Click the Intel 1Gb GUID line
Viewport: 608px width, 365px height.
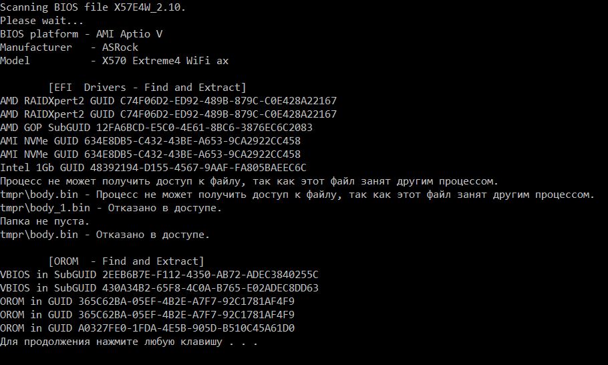click(x=153, y=168)
